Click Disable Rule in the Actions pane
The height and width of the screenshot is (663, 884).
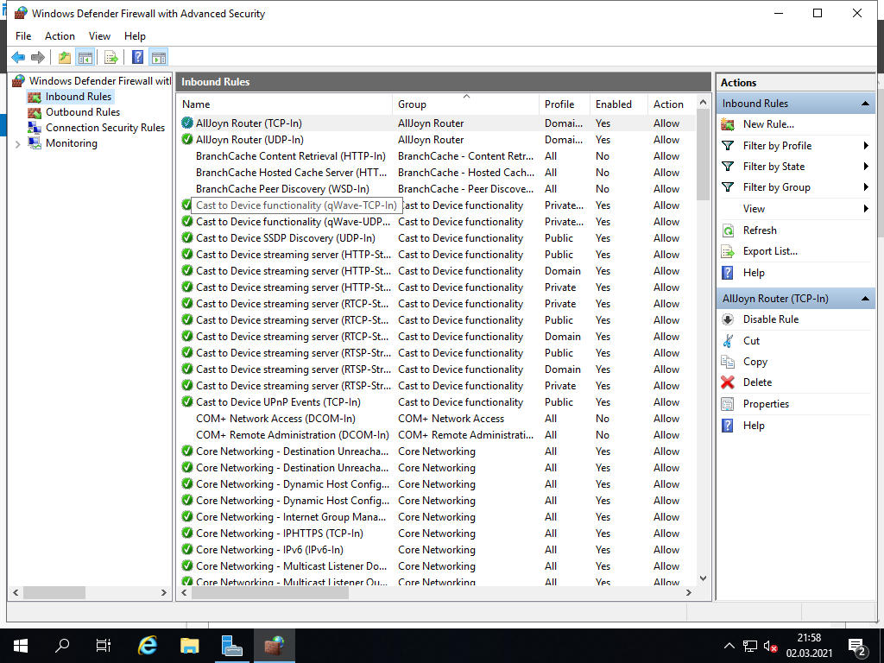pos(770,319)
